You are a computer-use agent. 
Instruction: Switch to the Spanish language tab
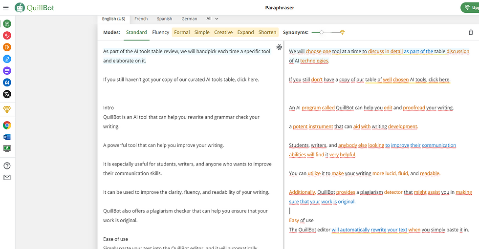(x=165, y=19)
